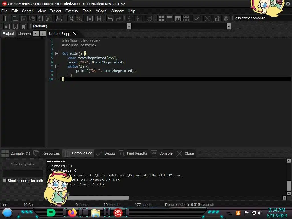Click the Syntax Check checkmark icon
292x219 pixels.
pyautogui.click(x=196, y=19)
